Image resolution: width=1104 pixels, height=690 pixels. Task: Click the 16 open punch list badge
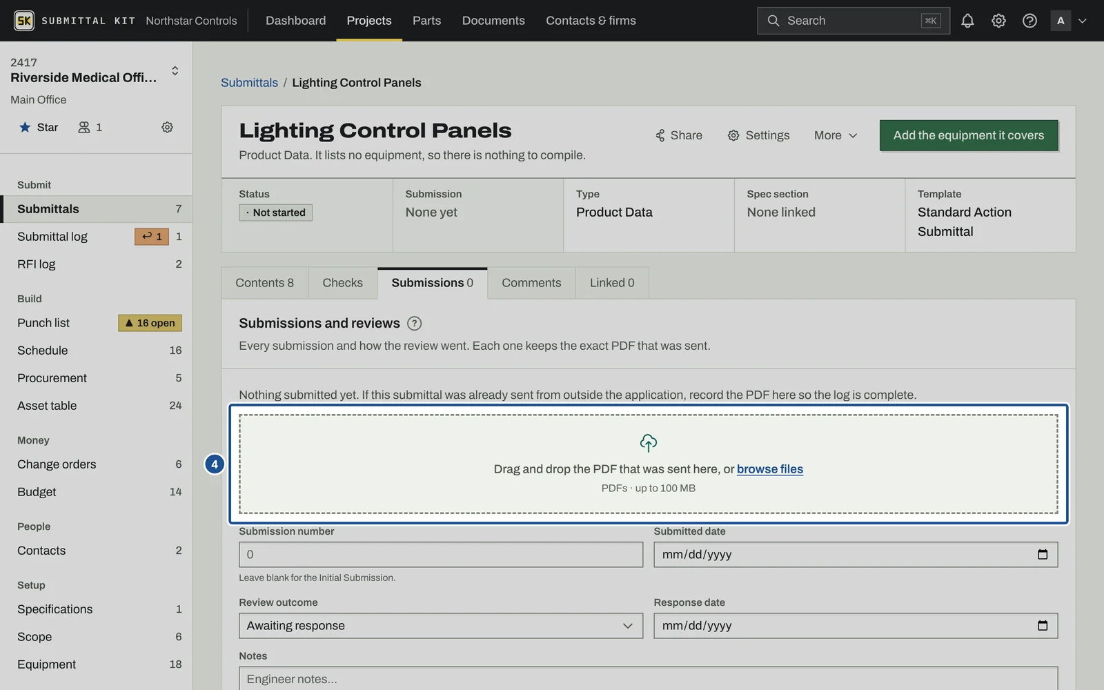coord(150,323)
